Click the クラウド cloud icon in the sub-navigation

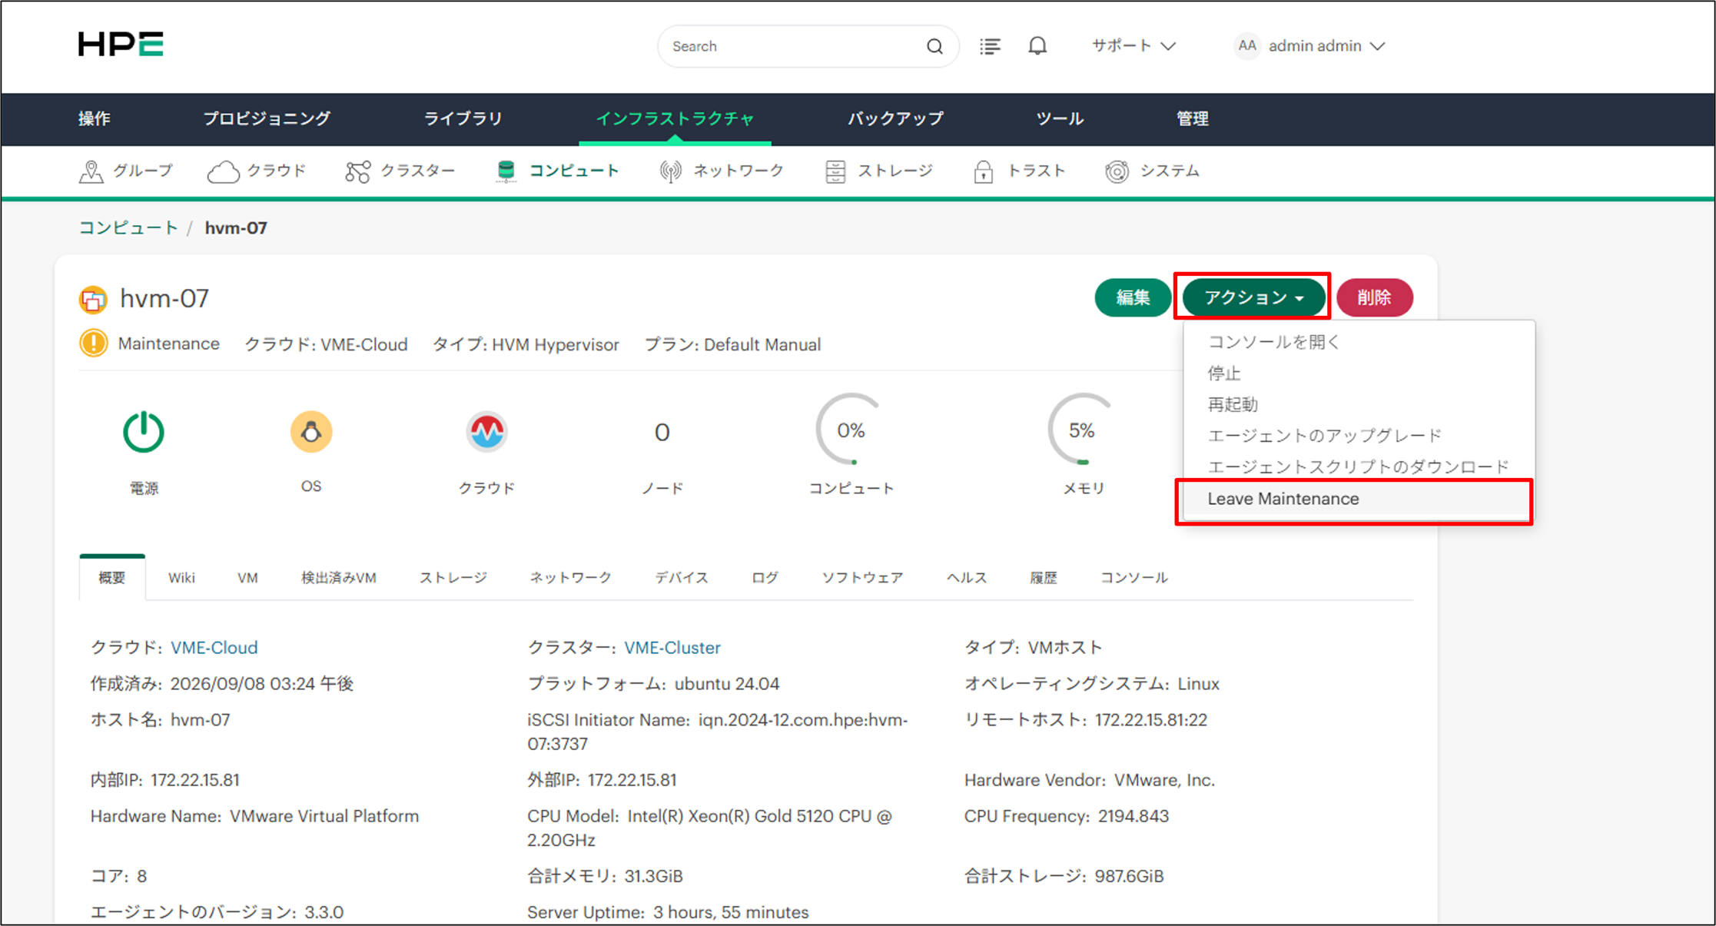pyautogui.click(x=223, y=171)
